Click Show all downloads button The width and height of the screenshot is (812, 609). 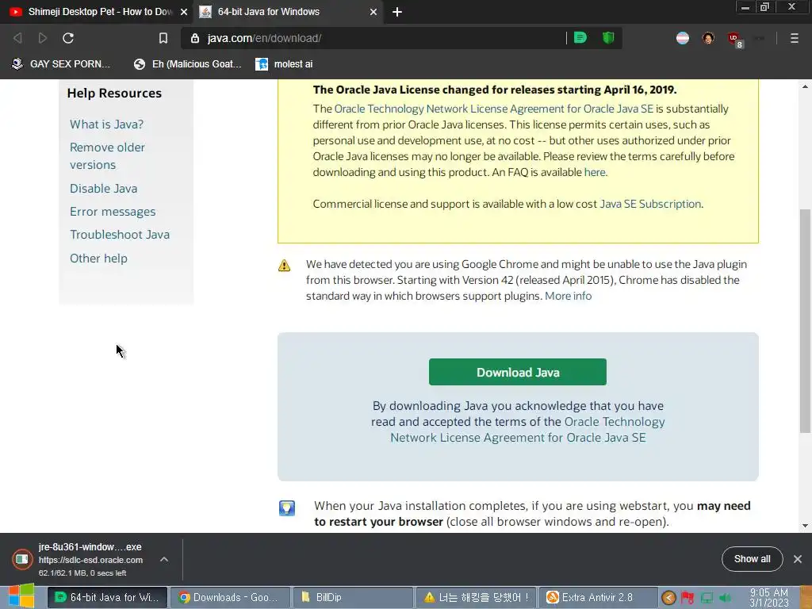point(752,559)
